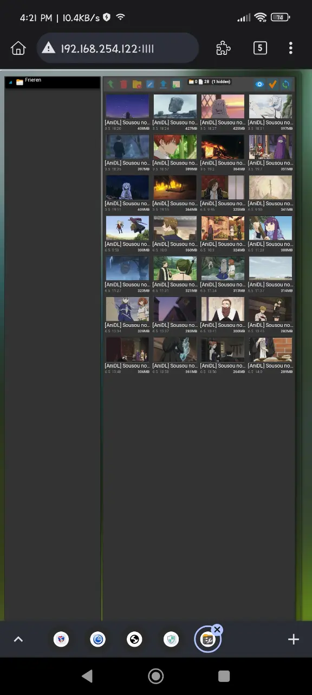The width and height of the screenshot is (312, 695).
Task: Open the thumbnail sized 325MB
Action: 223,187
